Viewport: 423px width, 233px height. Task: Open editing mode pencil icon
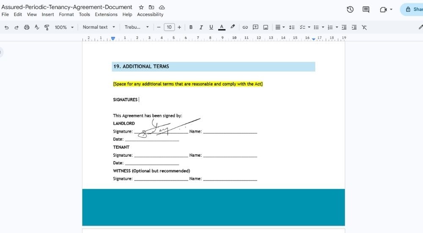point(420,27)
